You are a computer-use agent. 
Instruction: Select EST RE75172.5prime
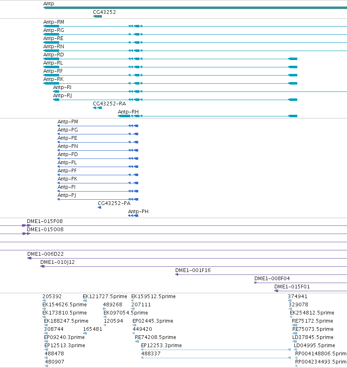pos(312,321)
